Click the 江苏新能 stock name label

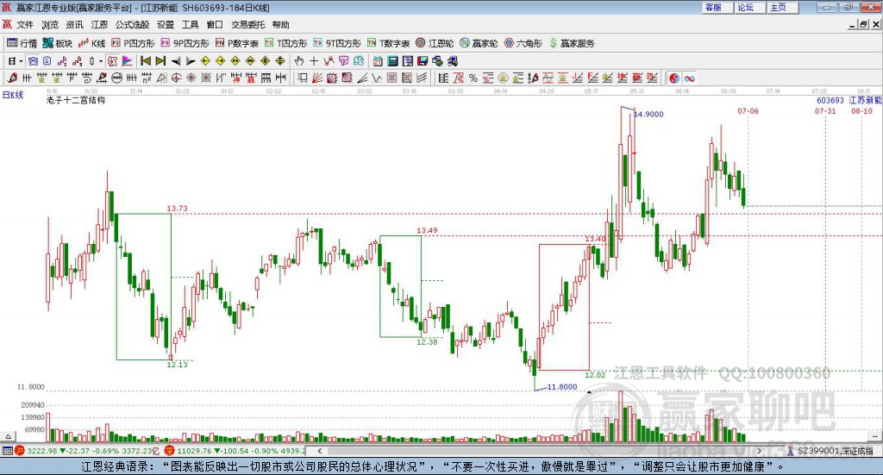click(865, 100)
